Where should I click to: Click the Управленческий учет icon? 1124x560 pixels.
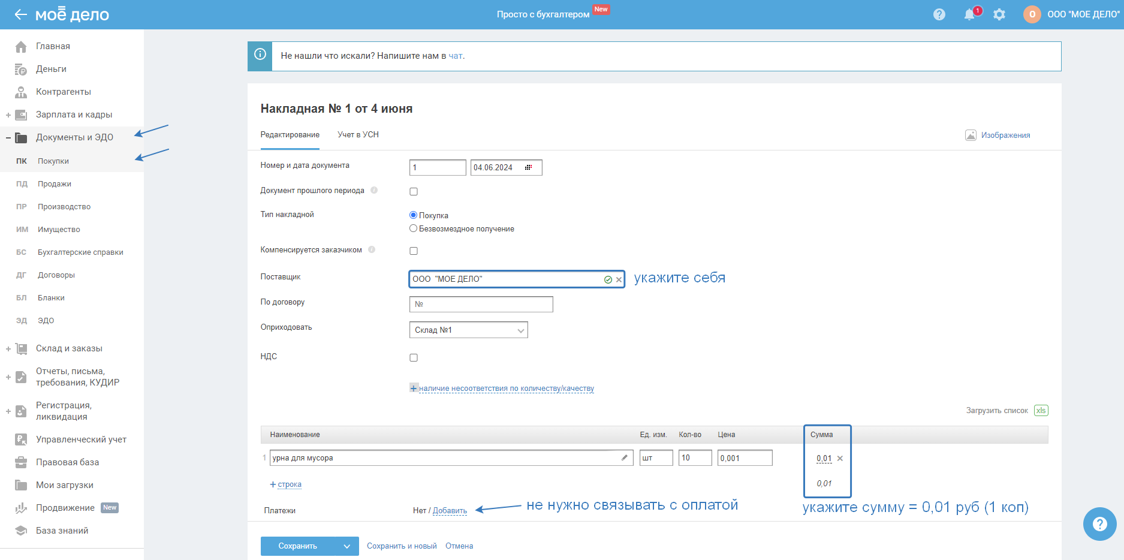click(21, 439)
